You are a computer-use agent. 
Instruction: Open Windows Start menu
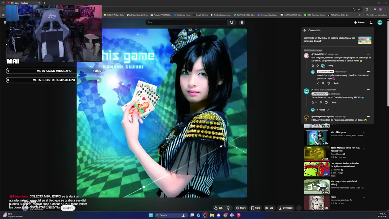(151, 215)
